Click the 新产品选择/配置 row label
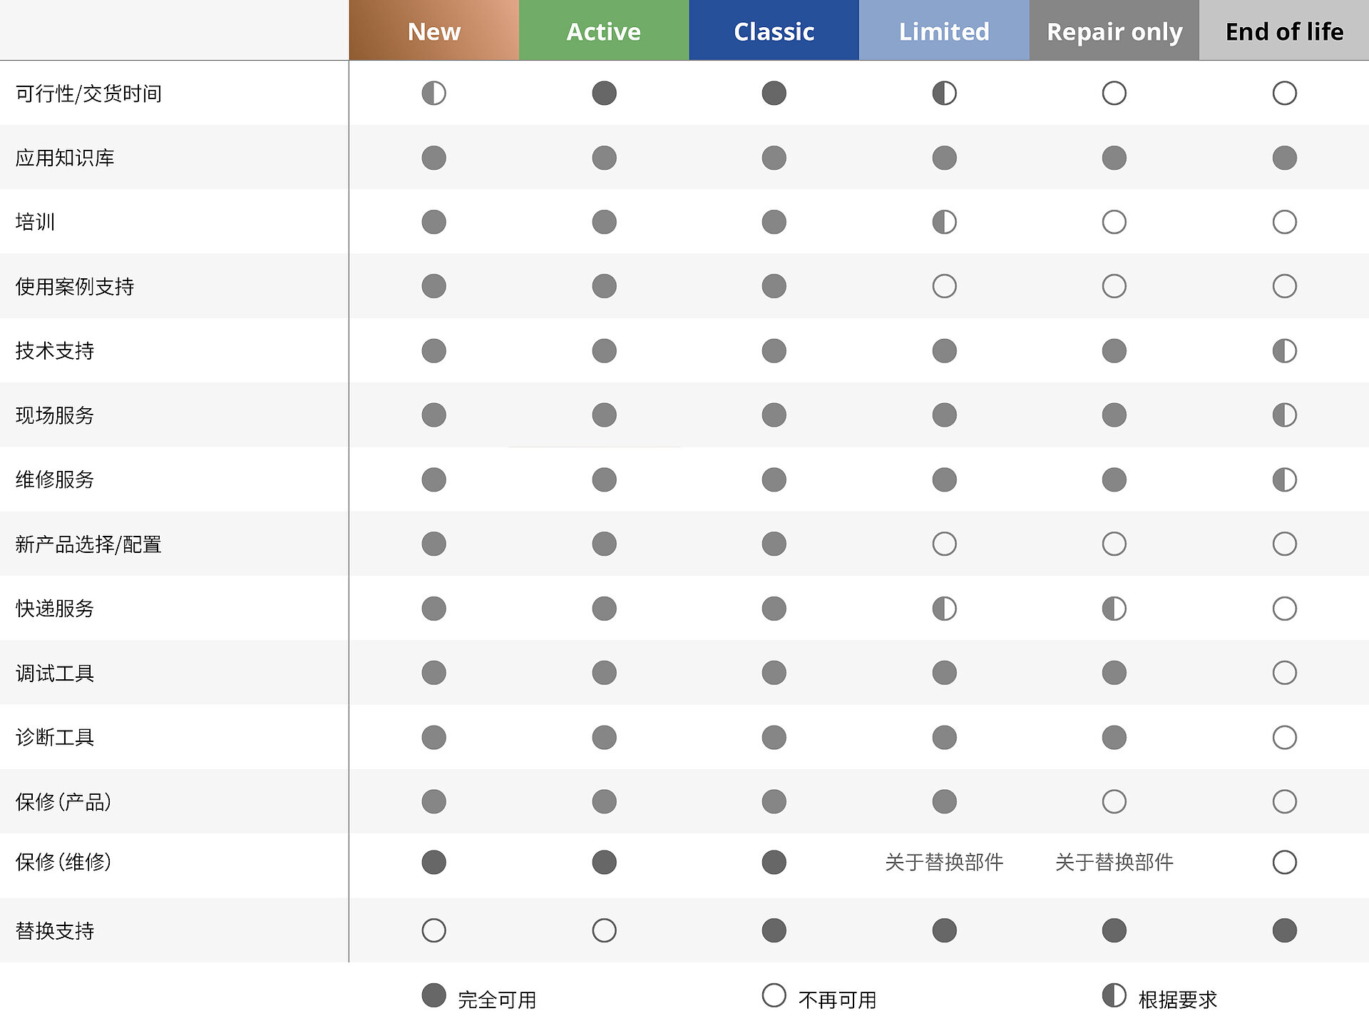Screen dimensions: 1369x1031 coord(88,544)
